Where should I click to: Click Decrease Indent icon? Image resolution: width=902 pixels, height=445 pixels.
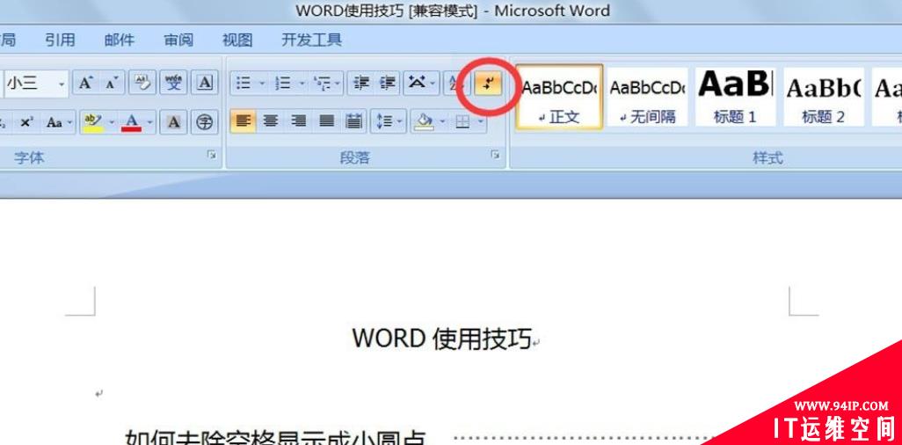(360, 84)
